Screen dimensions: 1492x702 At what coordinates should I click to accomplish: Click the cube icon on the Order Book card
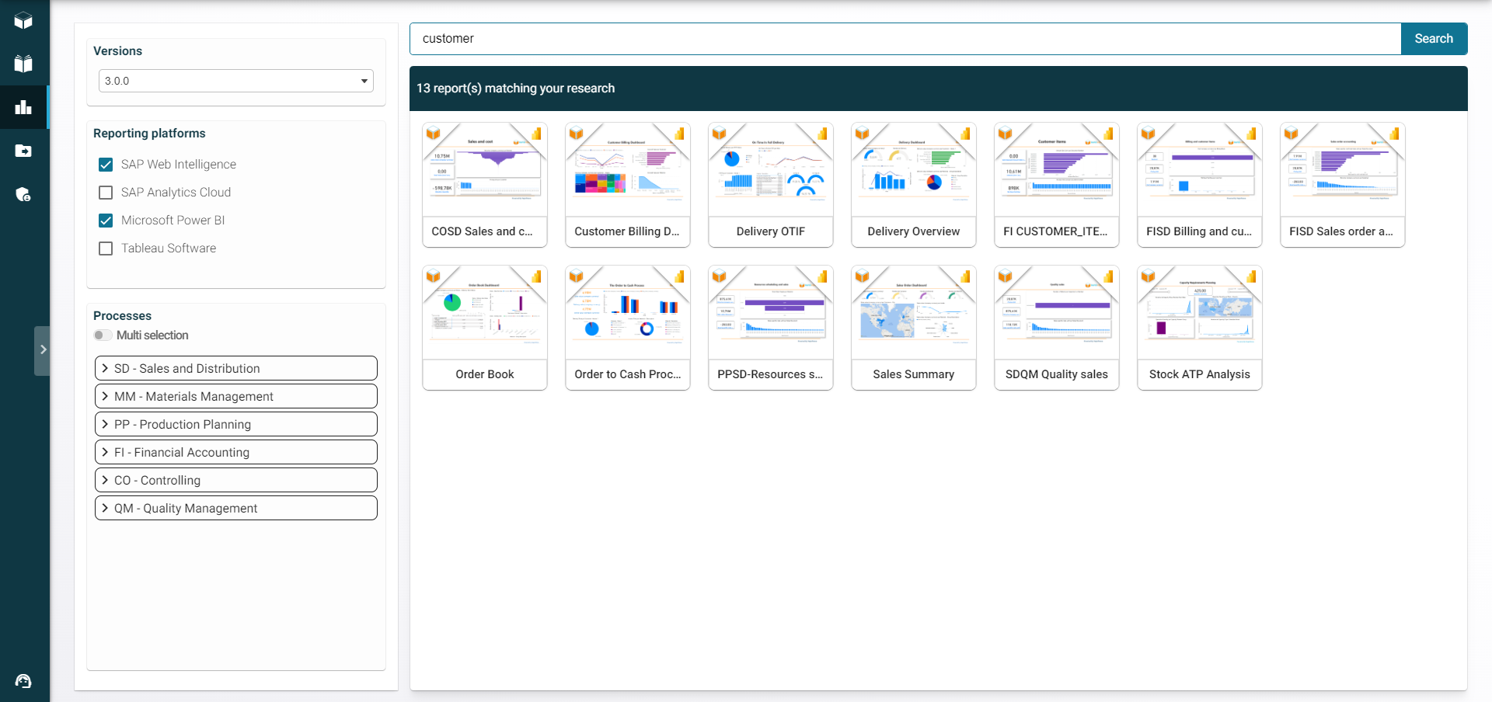coord(433,276)
